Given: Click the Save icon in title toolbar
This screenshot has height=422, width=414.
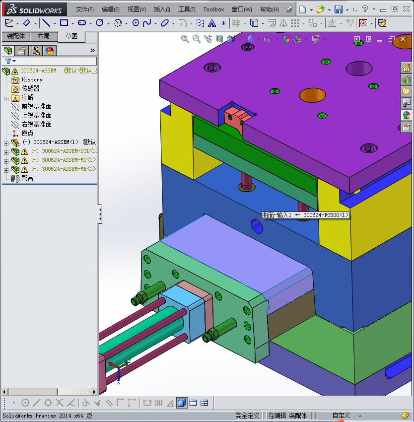Looking at the screenshot, I should [x=339, y=9].
